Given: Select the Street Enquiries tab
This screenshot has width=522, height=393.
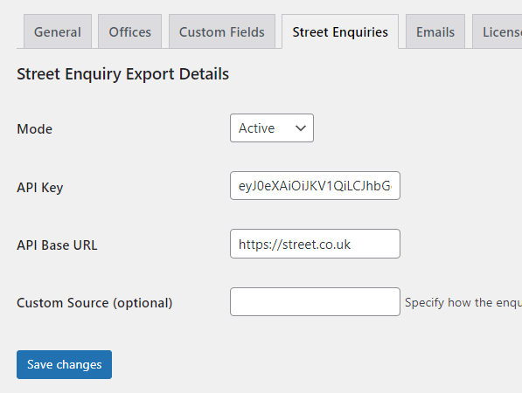Looking at the screenshot, I should pos(340,32).
